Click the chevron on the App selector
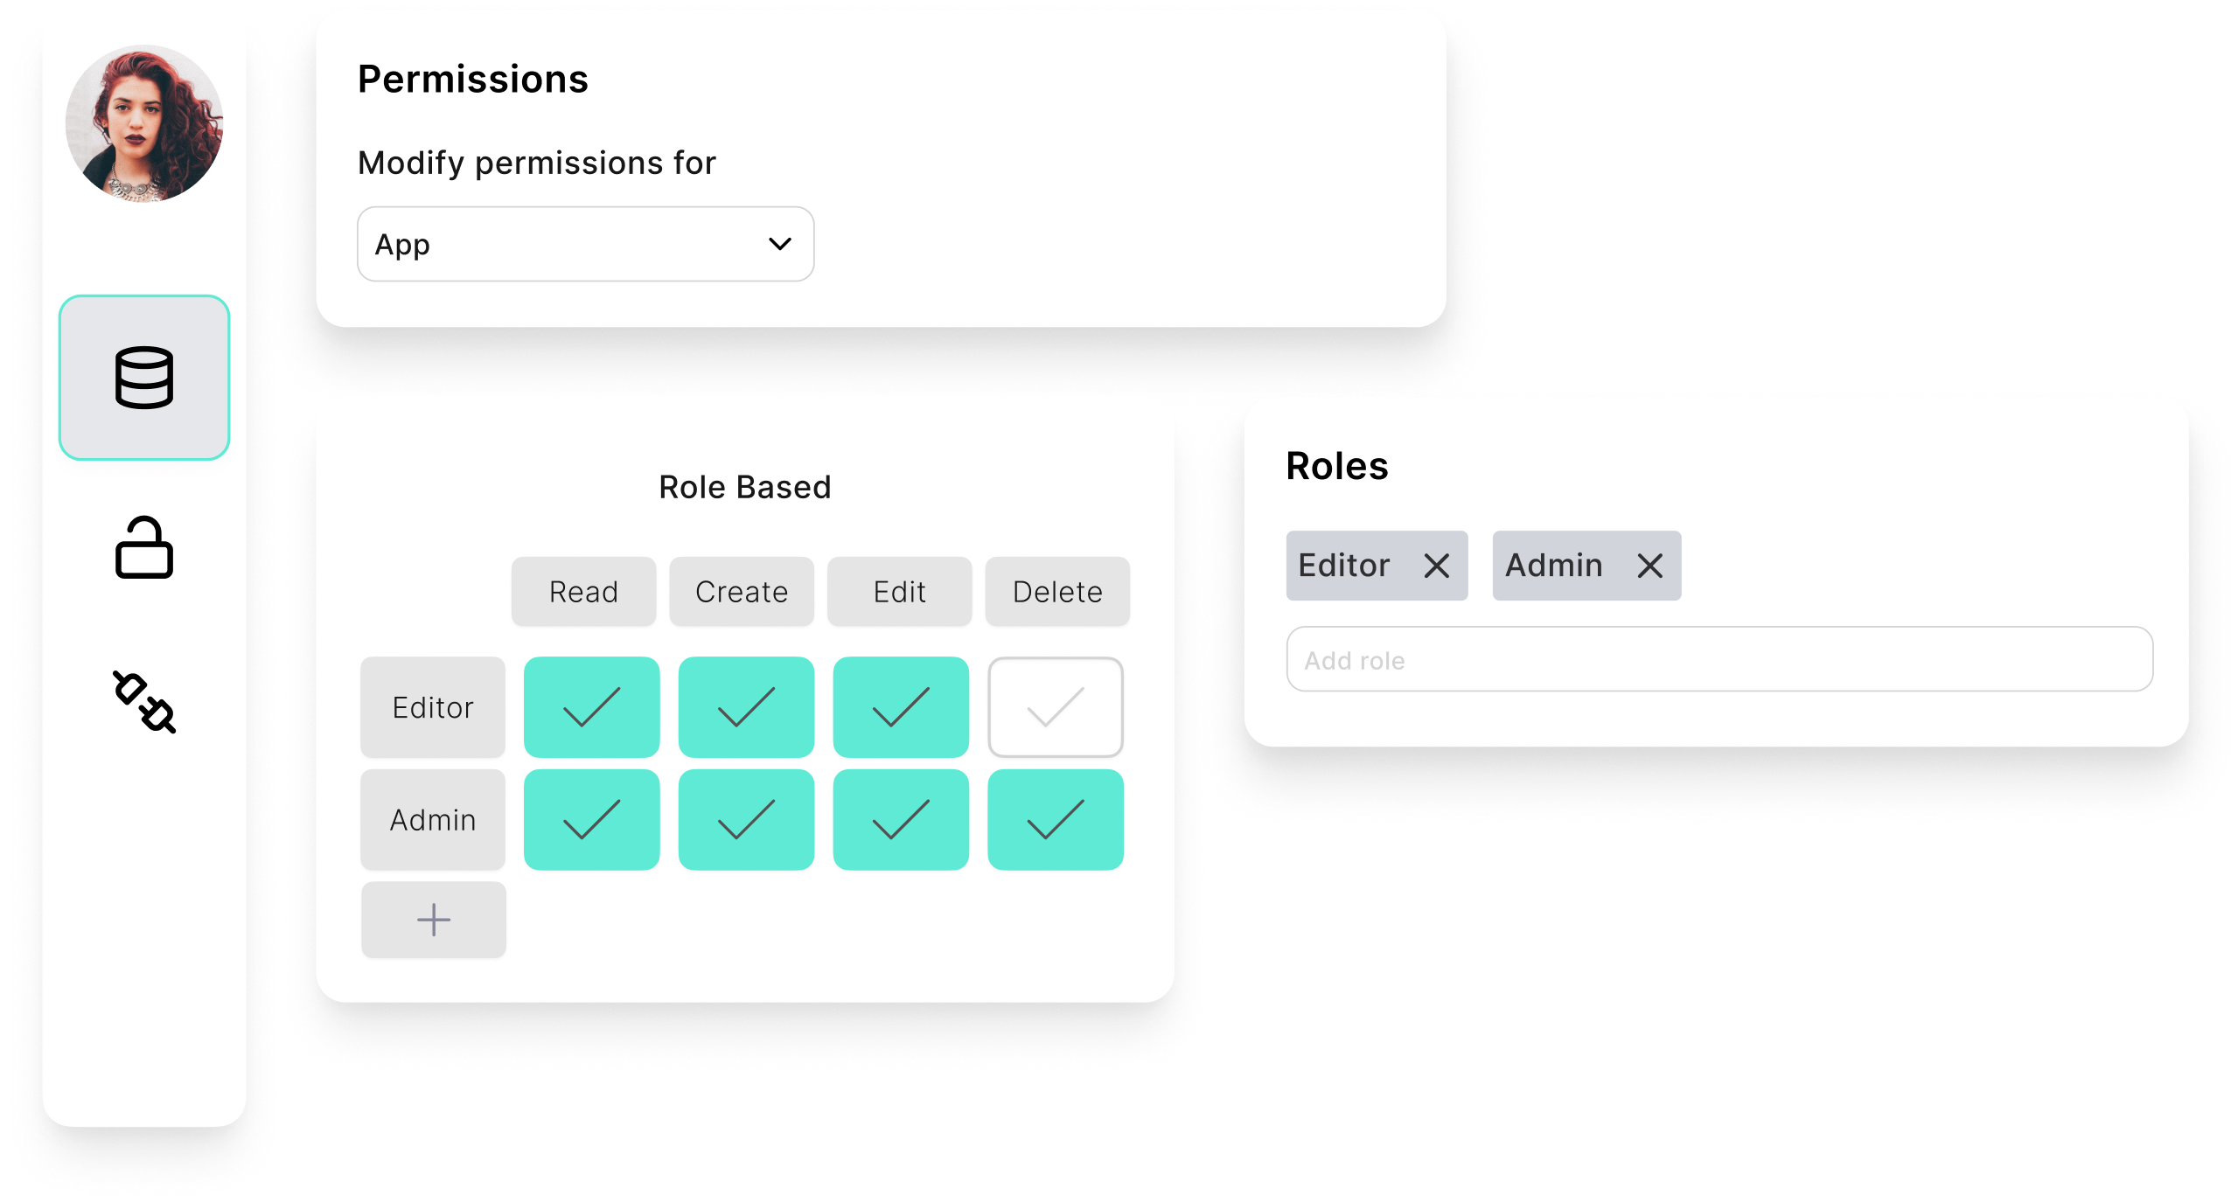The image size is (2231, 1202). point(781,244)
